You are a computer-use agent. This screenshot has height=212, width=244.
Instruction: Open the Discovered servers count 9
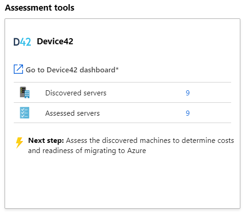pos(187,93)
